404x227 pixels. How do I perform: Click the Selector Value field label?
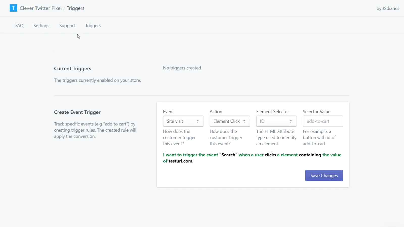click(x=316, y=112)
